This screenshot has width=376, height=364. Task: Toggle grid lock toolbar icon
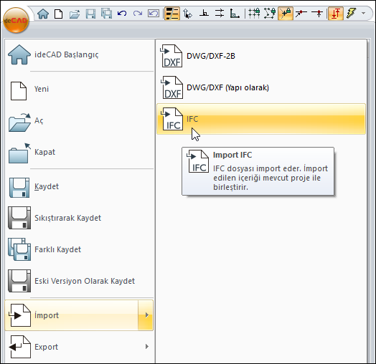point(254,14)
